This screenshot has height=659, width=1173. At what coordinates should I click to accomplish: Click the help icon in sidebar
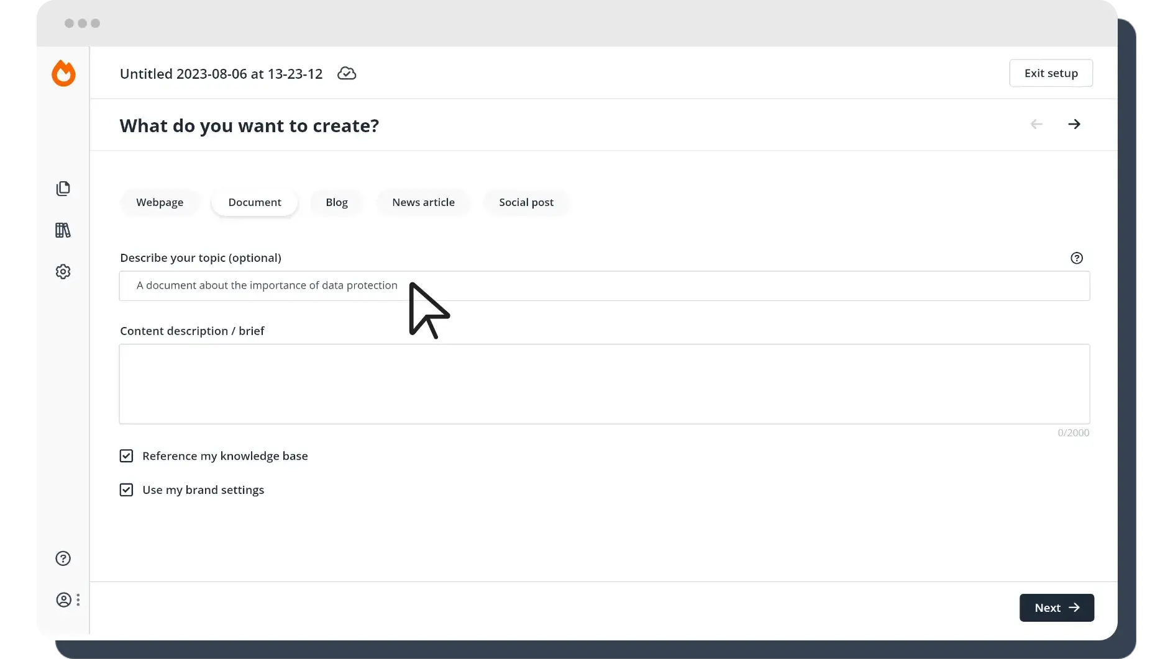coord(63,558)
